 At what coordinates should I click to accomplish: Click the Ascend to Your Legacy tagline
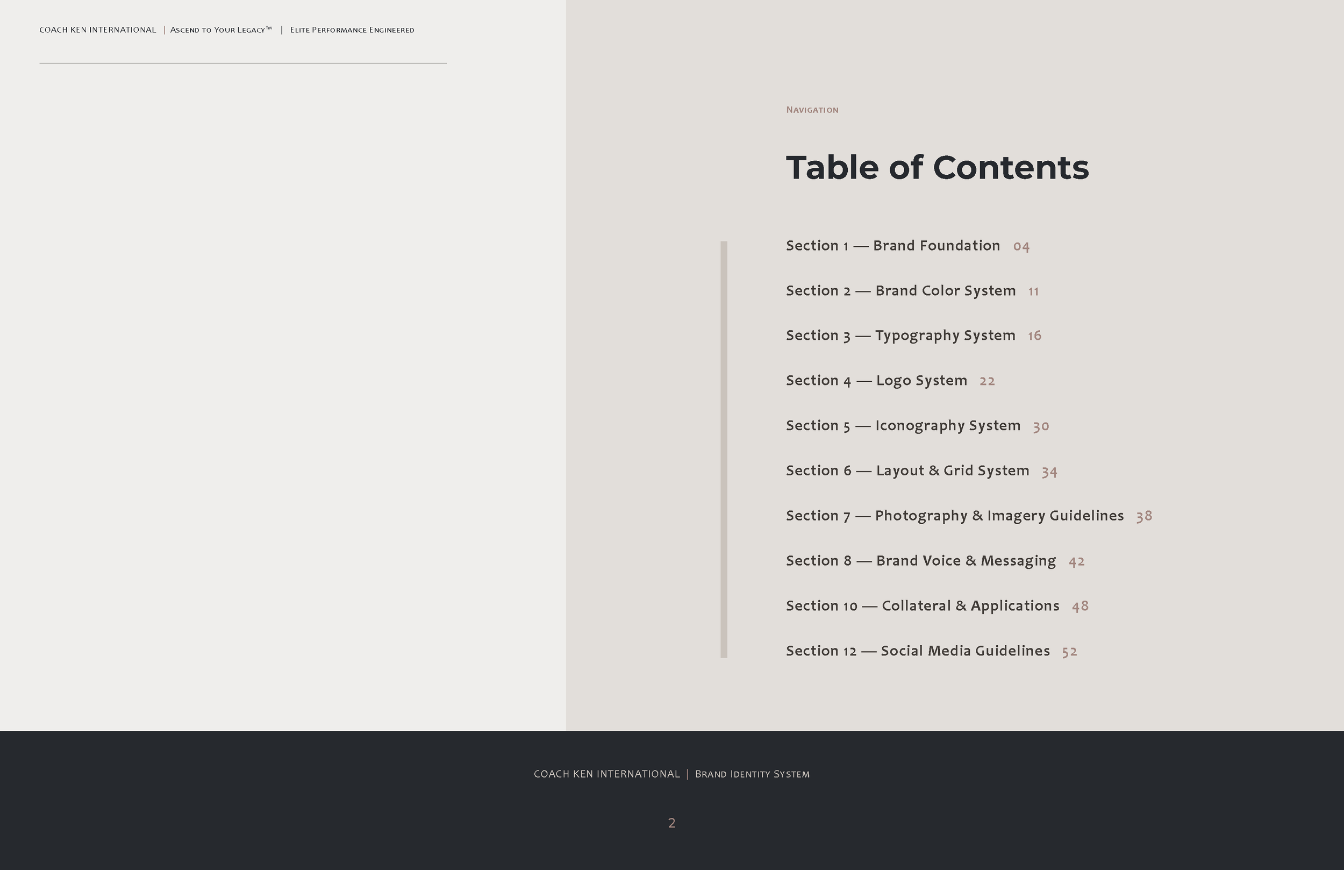(x=221, y=30)
